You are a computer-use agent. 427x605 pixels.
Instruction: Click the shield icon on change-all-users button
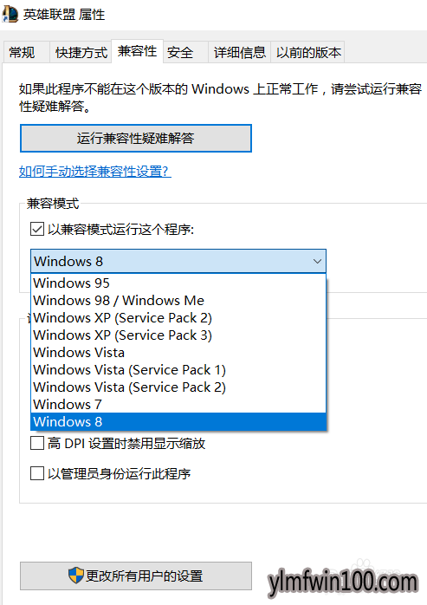tap(76, 576)
